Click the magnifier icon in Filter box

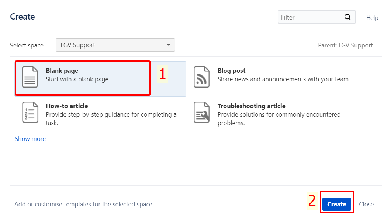click(347, 17)
